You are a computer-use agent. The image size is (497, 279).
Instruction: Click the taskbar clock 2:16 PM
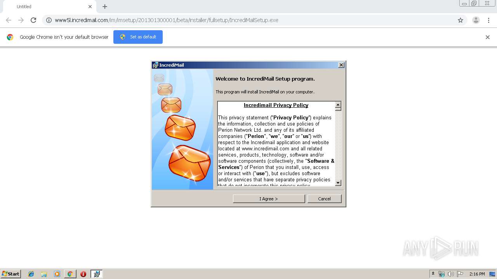click(477, 274)
